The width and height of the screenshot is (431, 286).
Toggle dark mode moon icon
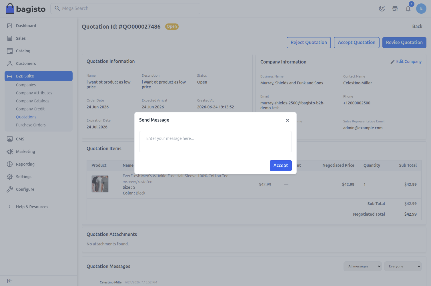(382, 9)
